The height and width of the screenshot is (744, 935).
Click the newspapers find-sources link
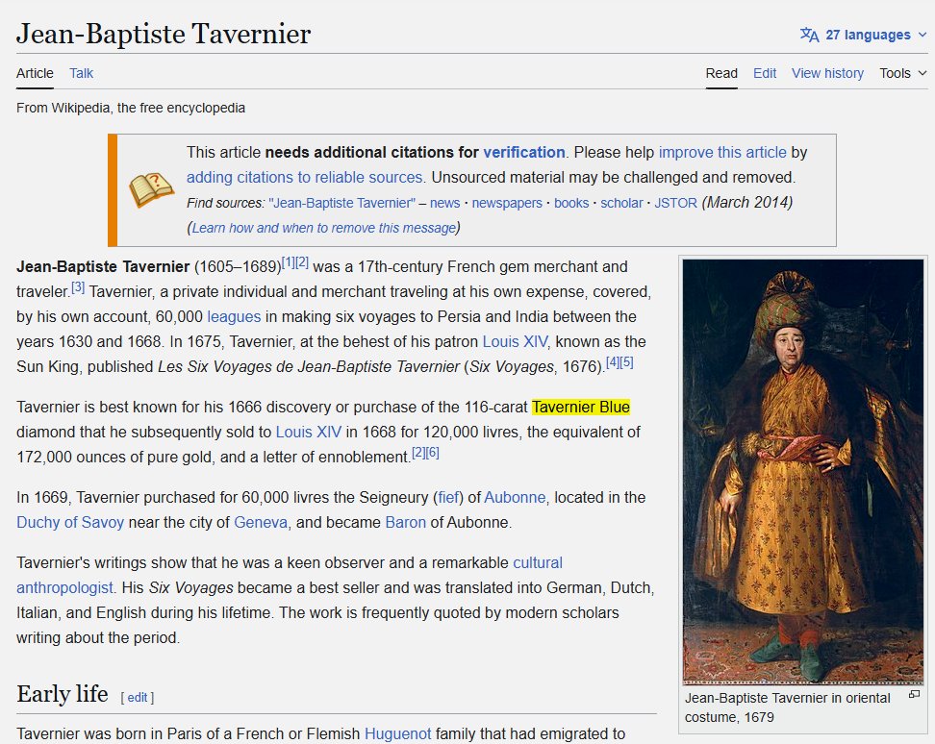(x=507, y=203)
